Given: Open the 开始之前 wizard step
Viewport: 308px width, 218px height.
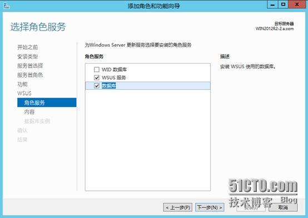Looking at the screenshot, I should (x=27, y=47).
